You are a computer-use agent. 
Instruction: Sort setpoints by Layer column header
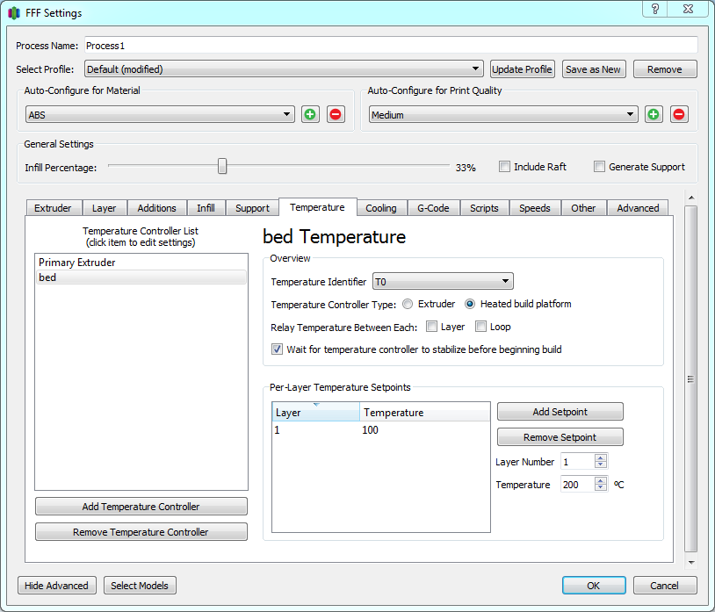coord(315,412)
